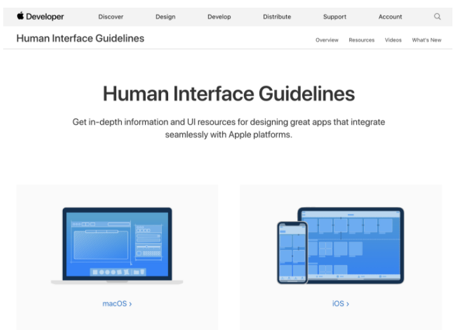Screen dimensions: 455x330
Task: Open the Design menu
Action: (x=166, y=17)
